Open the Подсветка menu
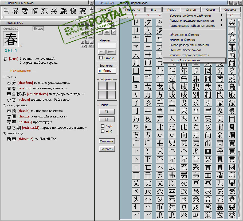 click(x=132, y=10)
